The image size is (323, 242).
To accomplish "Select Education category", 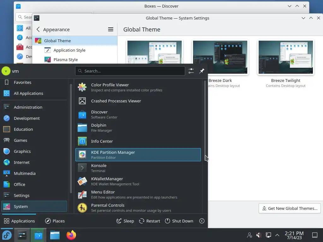I will (34, 129).
